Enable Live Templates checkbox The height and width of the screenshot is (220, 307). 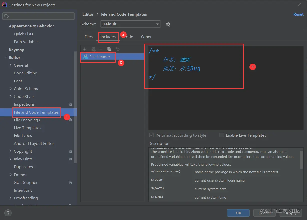pyautogui.click(x=222, y=135)
